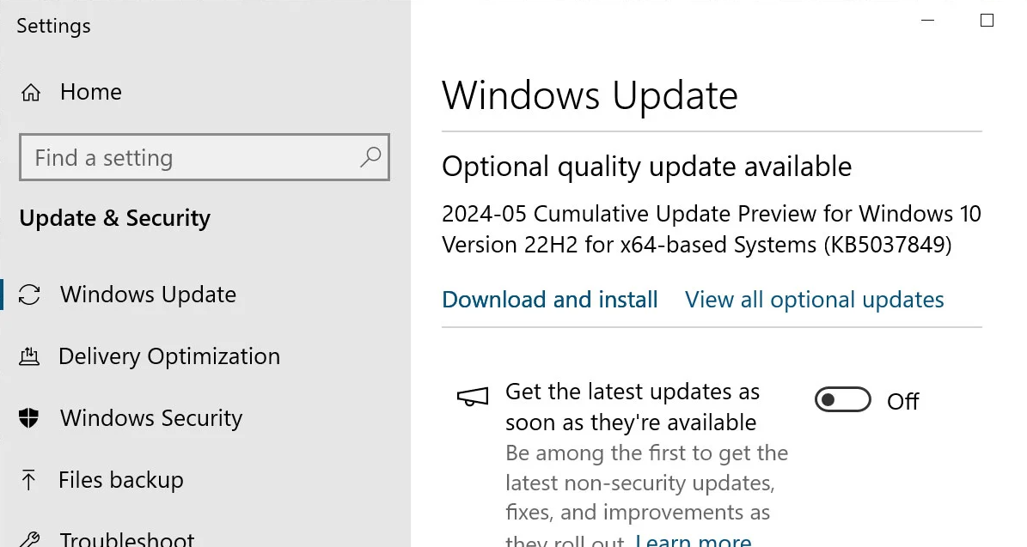Select Windows Update label in the sidebar
1027x547 pixels.
pos(148,295)
